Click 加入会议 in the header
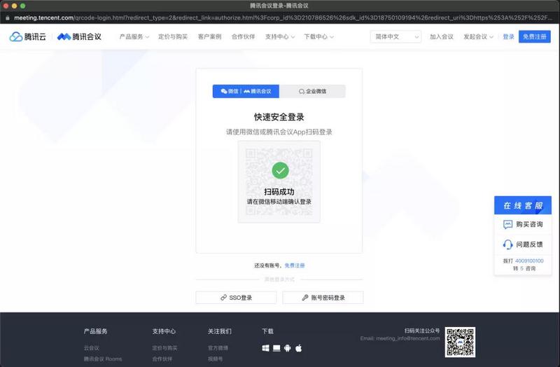 (x=442, y=36)
